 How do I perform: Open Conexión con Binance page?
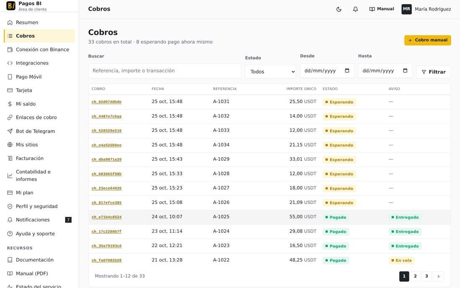point(39,50)
